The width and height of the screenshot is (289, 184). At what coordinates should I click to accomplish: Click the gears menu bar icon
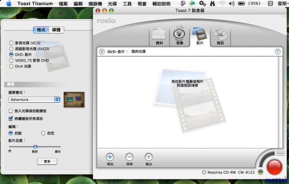[202, 3]
